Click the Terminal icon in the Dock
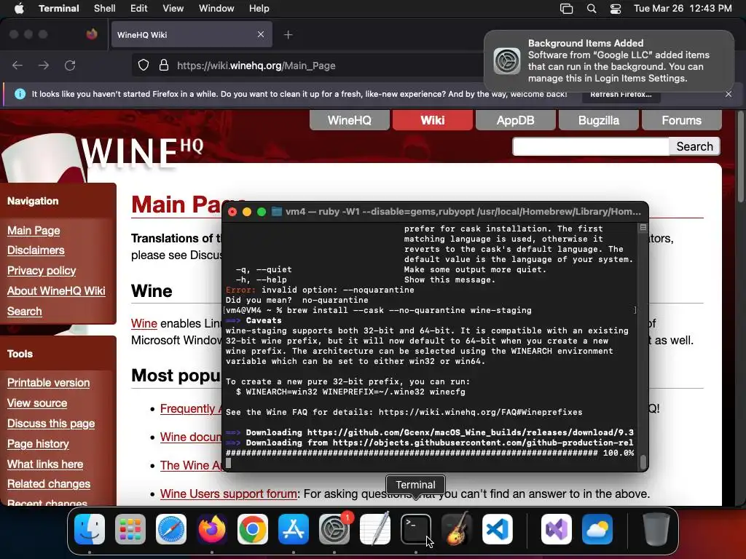 [x=416, y=529]
